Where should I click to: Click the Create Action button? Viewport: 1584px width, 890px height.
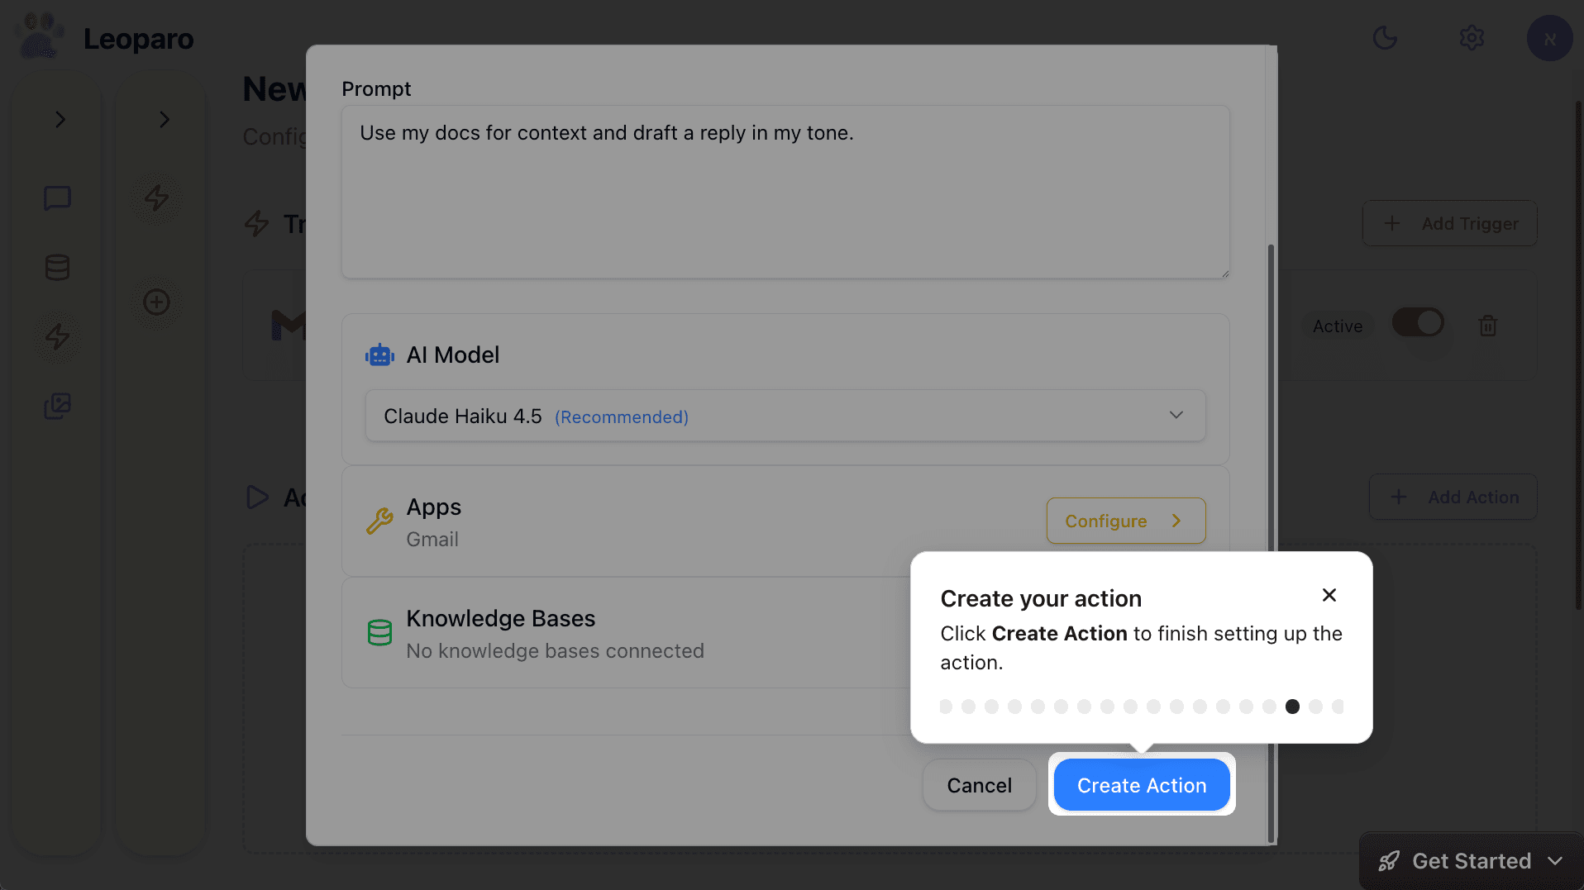(x=1141, y=785)
